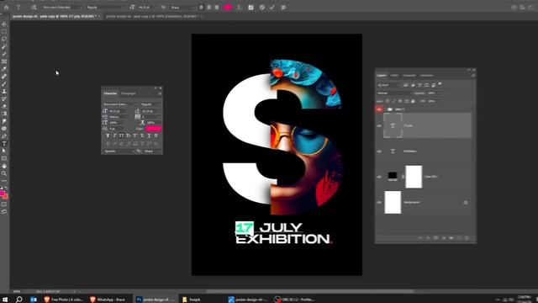Commit current text edits with checkmark
This screenshot has height=303, width=538.
tap(272, 8)
